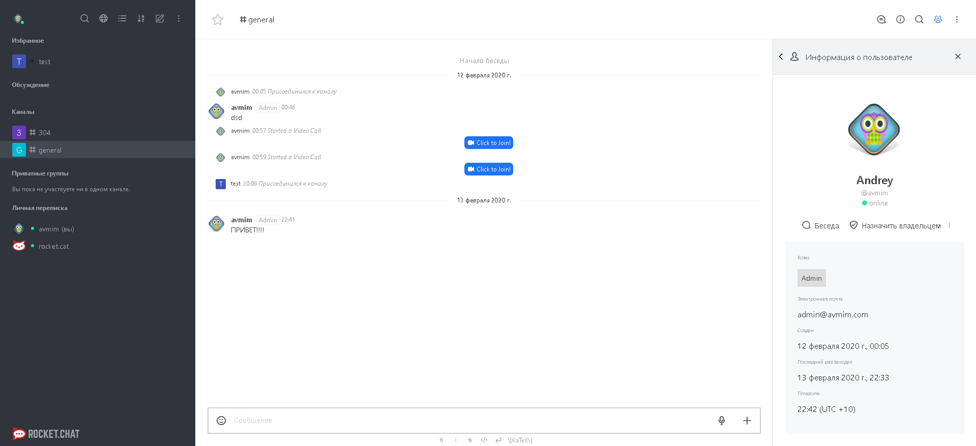
Task: Open the channel directory globe icon
Action: click(103, 18)
